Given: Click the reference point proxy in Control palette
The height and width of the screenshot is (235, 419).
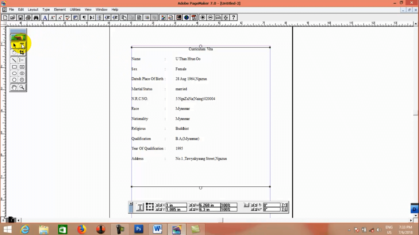Looking at the screenshot, I should [x=150, y=207].
